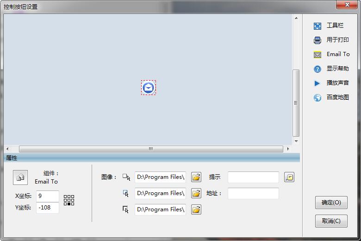361x241 pixels.
Task: Click the canvas horizontal scrollbar thumb
Action: coord(151,149)
